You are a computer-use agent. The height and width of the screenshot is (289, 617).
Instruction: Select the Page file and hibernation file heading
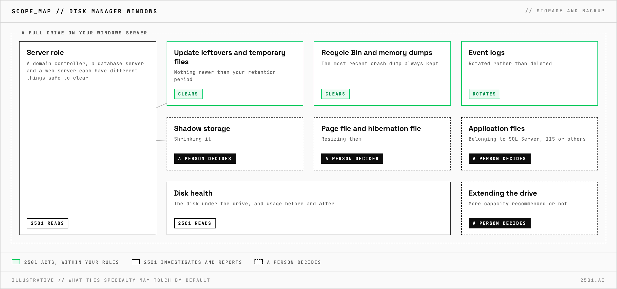tap(371, 129)
